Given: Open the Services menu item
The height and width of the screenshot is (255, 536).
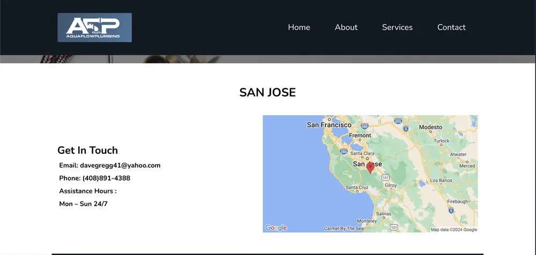Looking at the screenshot, I should [397, 27].
